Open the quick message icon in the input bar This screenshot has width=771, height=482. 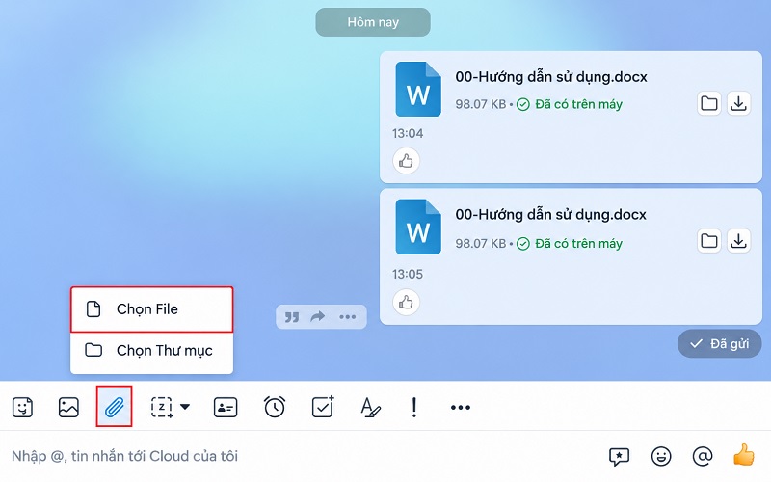pos(619,456)
